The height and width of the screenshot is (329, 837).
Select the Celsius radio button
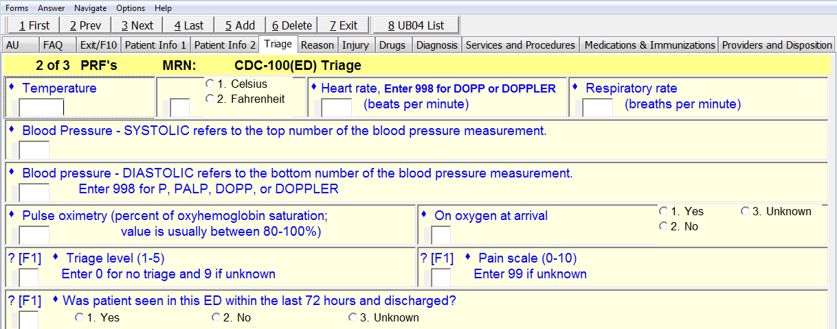tap(210, 84)
